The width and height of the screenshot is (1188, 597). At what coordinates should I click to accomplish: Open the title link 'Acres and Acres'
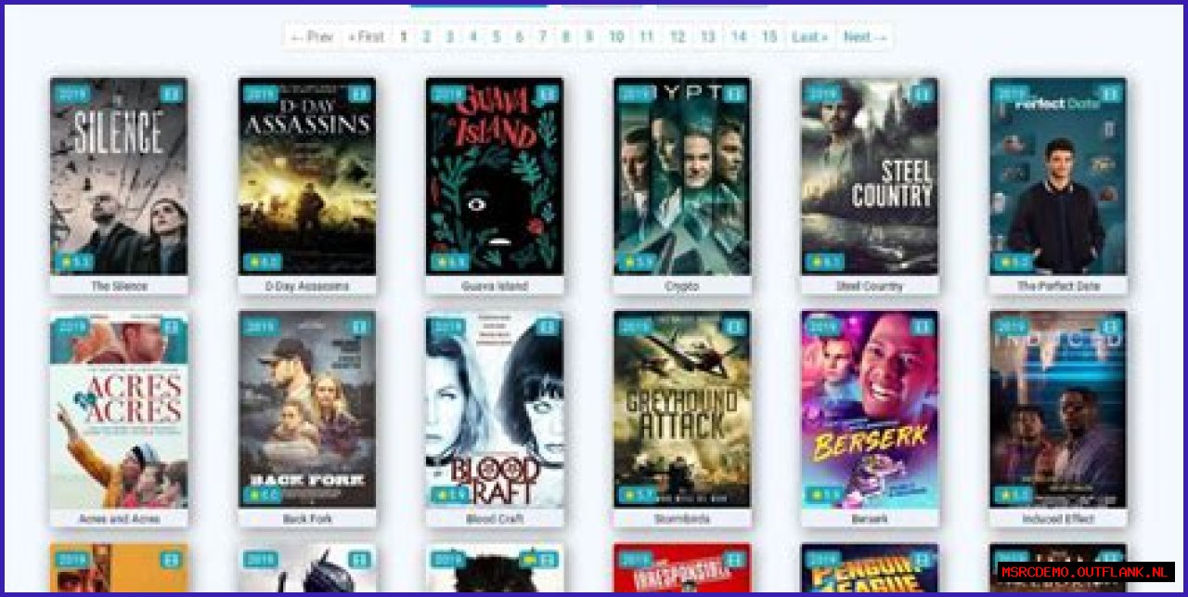coord(119,519)
